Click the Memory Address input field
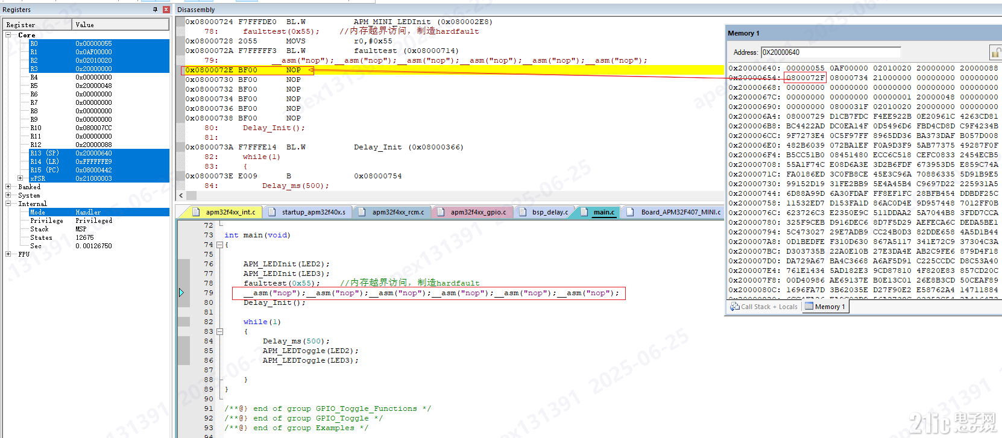Screen dimensions: 1002x438 830,52
